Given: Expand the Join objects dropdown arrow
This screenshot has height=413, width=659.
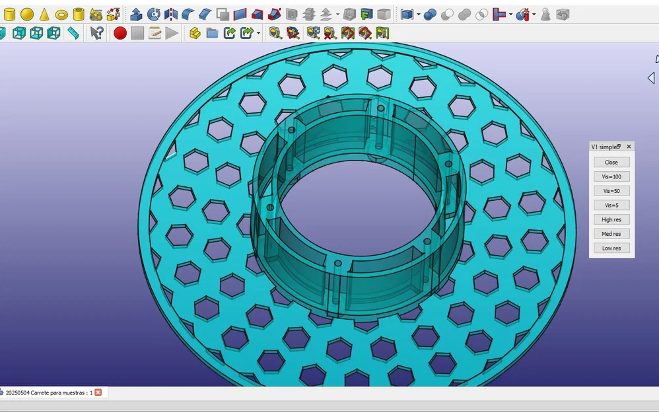Looking at the screenshot, I should coord(510,15).
